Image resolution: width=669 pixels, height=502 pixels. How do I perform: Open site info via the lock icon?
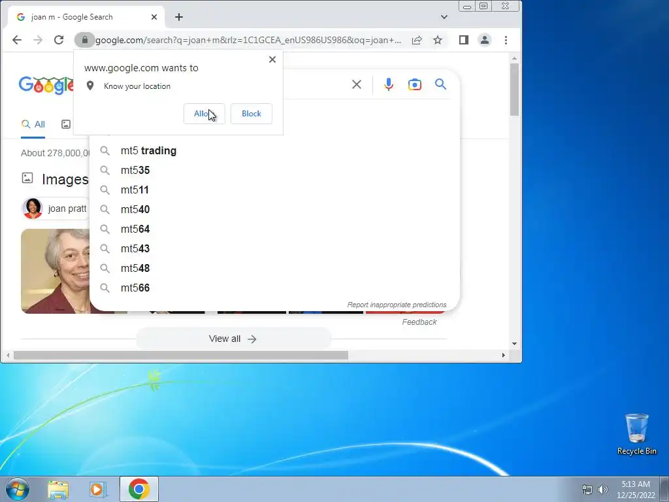point(85,40)
